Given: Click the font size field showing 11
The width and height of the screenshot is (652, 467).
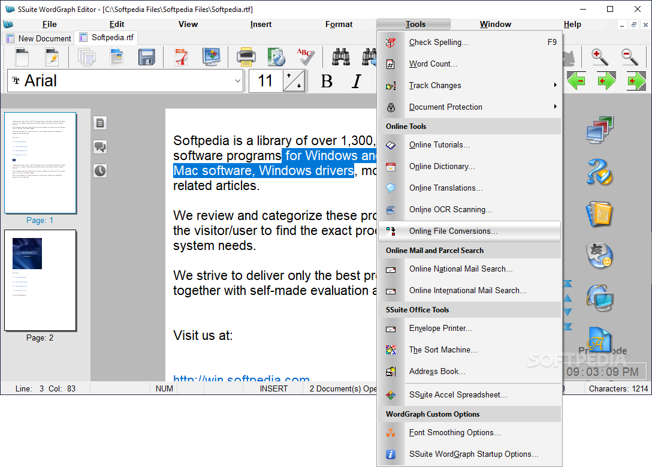Looking at the screenshot, I should pos(265,81).
